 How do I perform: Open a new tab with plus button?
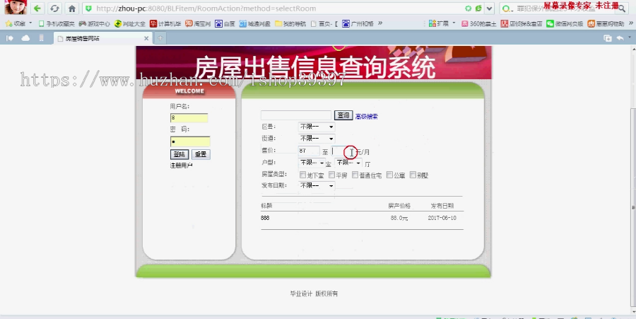[x=160, y=38]
